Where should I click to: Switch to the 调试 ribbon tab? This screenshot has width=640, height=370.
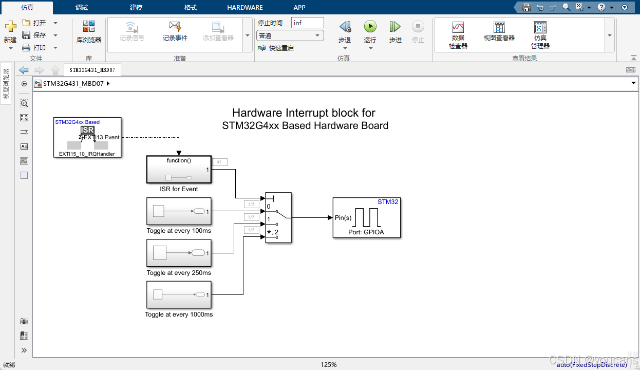pos(81,7)
